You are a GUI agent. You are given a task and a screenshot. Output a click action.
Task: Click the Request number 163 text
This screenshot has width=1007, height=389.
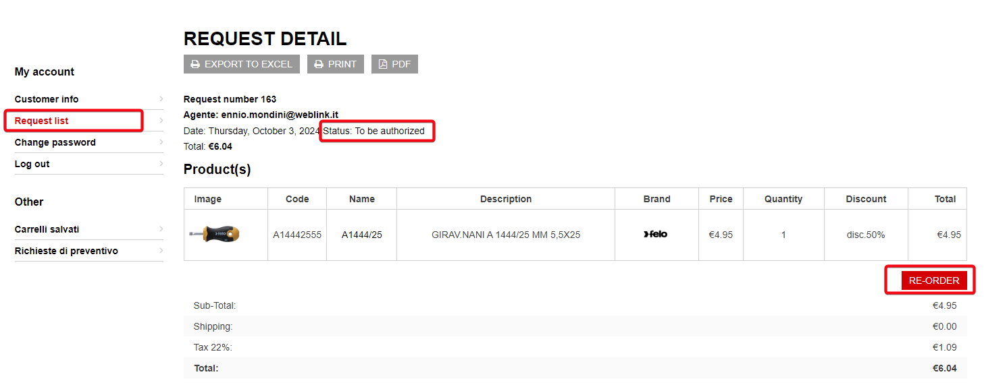coord(230,99)
